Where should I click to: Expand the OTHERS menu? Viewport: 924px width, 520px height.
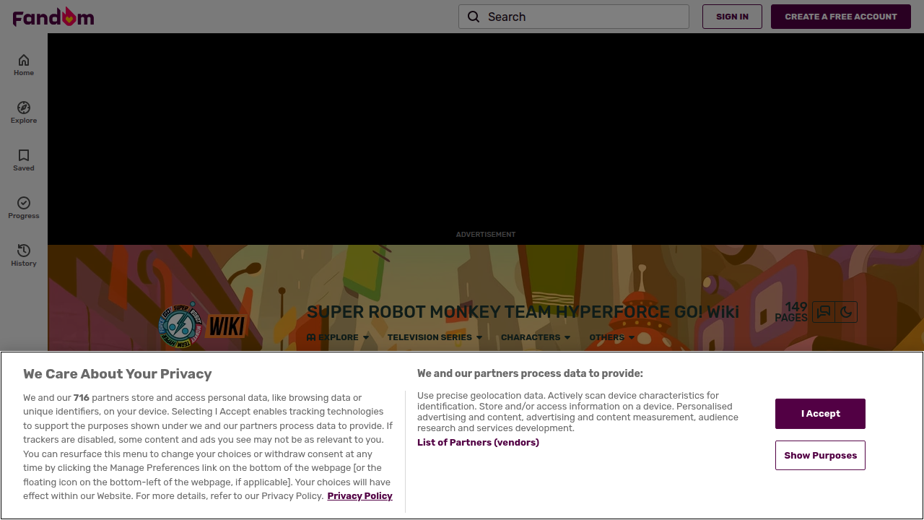tap(612, 337)
